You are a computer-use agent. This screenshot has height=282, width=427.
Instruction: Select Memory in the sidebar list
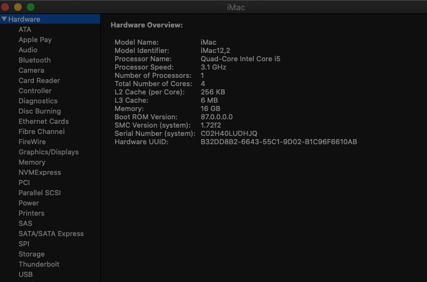point(32,162)
